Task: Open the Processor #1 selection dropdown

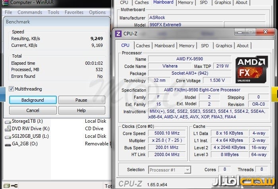Action: [187, 170]
